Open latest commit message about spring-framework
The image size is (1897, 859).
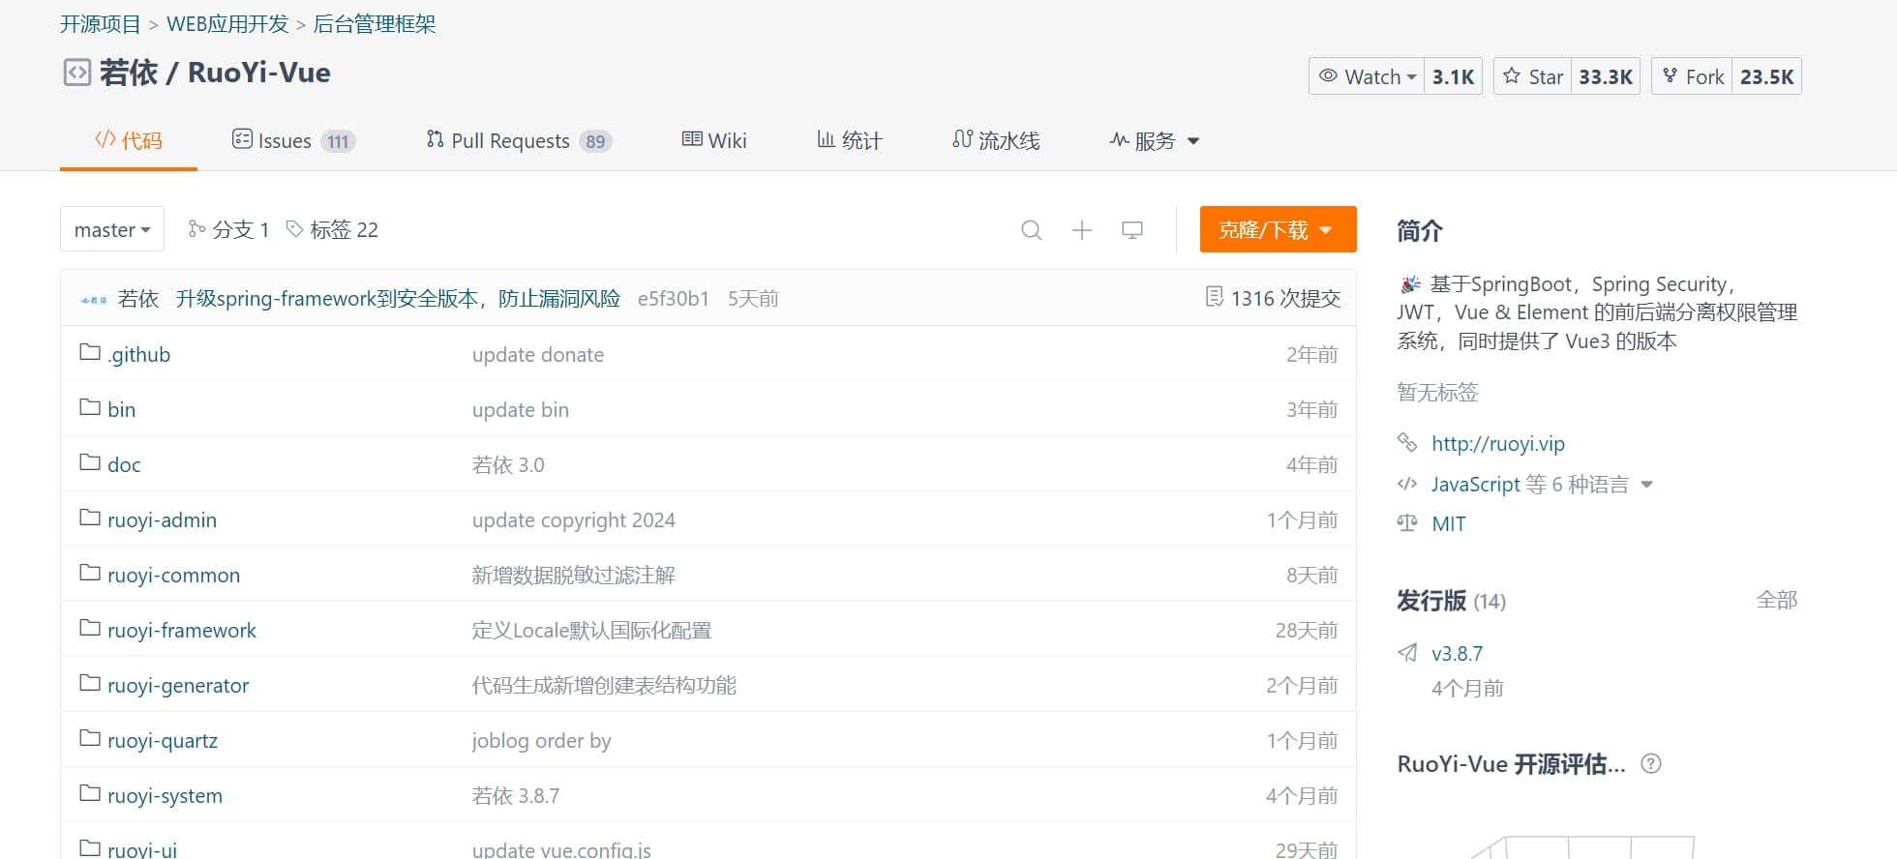(398, 299)
